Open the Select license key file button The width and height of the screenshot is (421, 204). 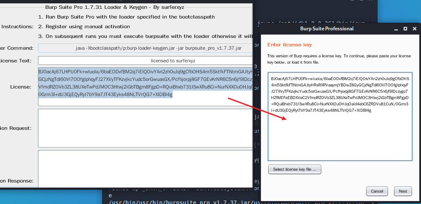point(295,169)
